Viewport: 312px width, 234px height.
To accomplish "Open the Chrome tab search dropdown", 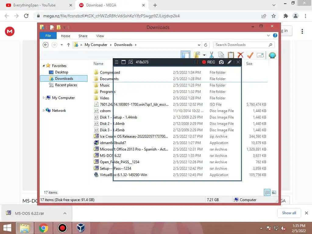I will click(x=274, y=5).
